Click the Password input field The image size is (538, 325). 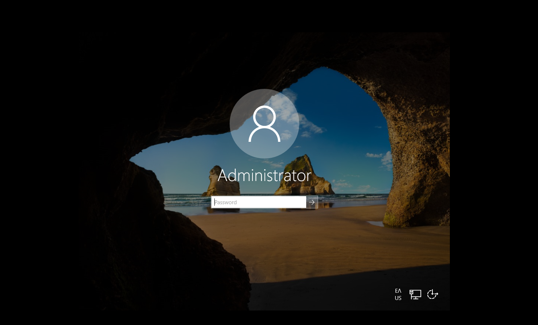[259, 202]
